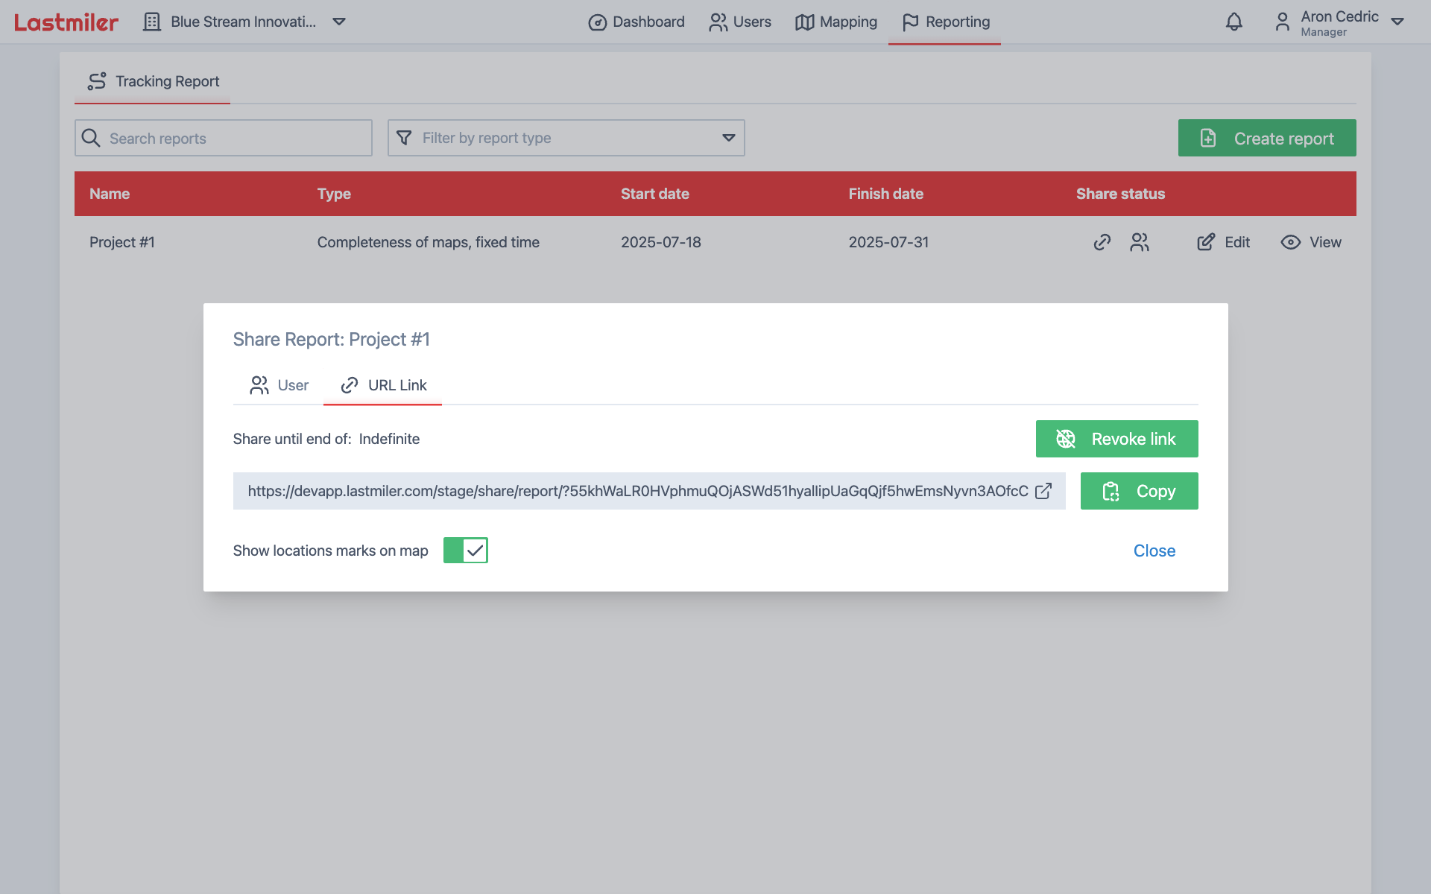Open the notifications bell
This screenshot has width=1431, height=894.
coord(1234,22)
